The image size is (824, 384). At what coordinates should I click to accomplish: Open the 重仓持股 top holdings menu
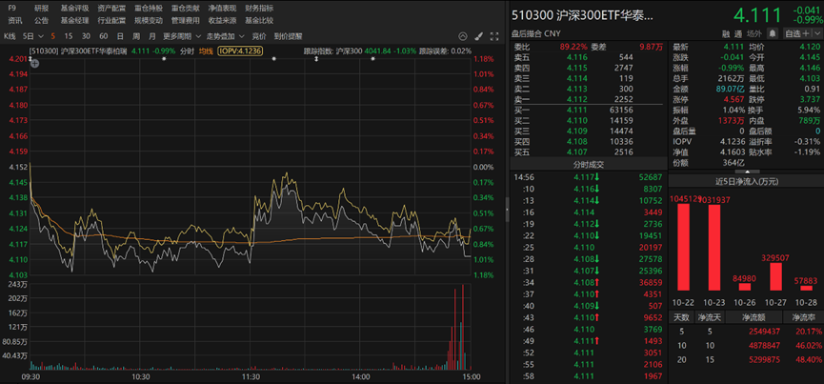[x=149, y=9]
